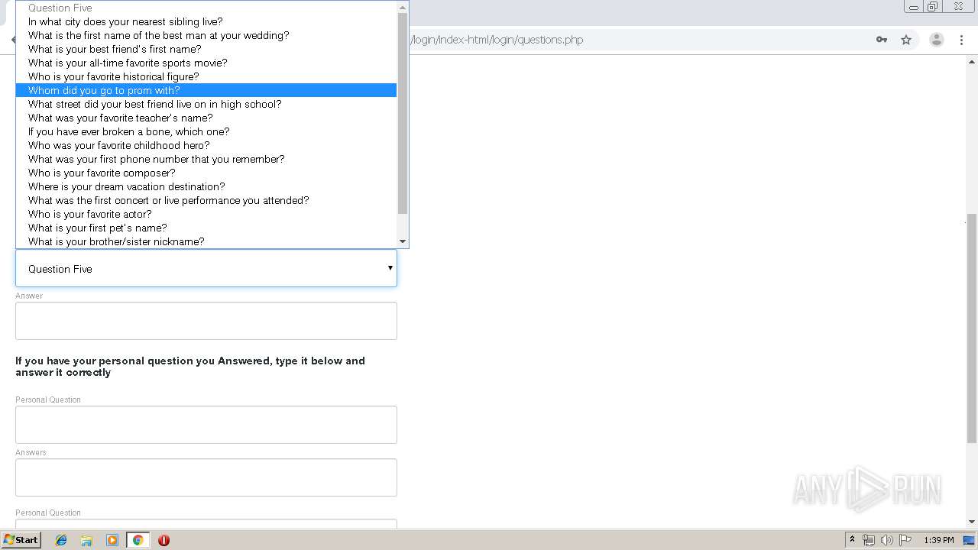Focus the first Personal Question input field
Image resolution: width=978 pixels, height=550 pixels.
pyautogui.click(x=206, y=425)
